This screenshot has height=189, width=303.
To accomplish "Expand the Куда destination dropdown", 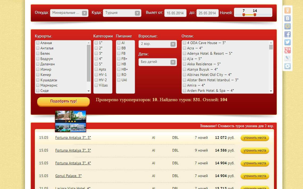I will (122, 13).
